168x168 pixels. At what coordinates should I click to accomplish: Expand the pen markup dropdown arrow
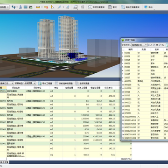[63, 7]
